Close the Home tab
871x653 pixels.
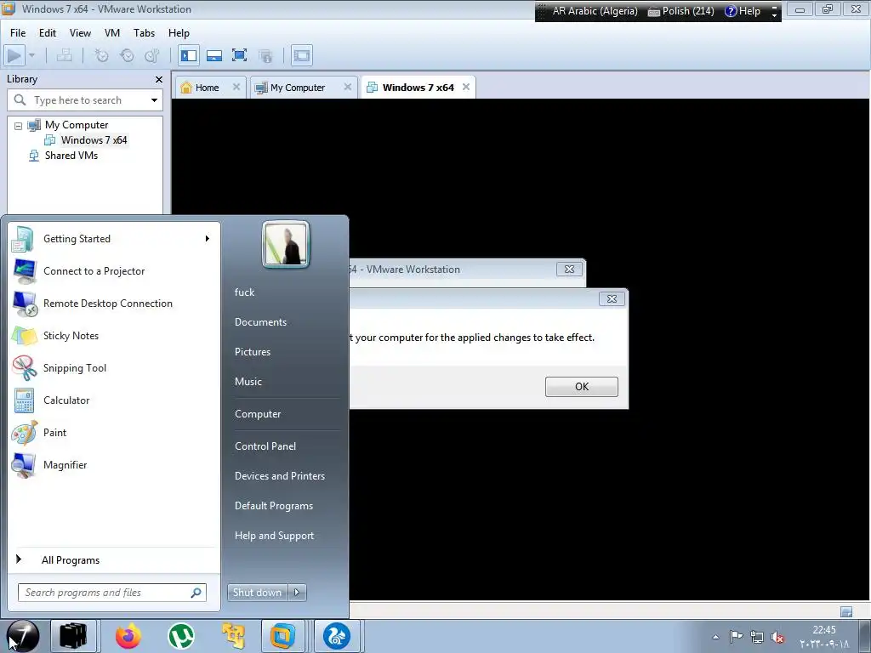point(236,88)
